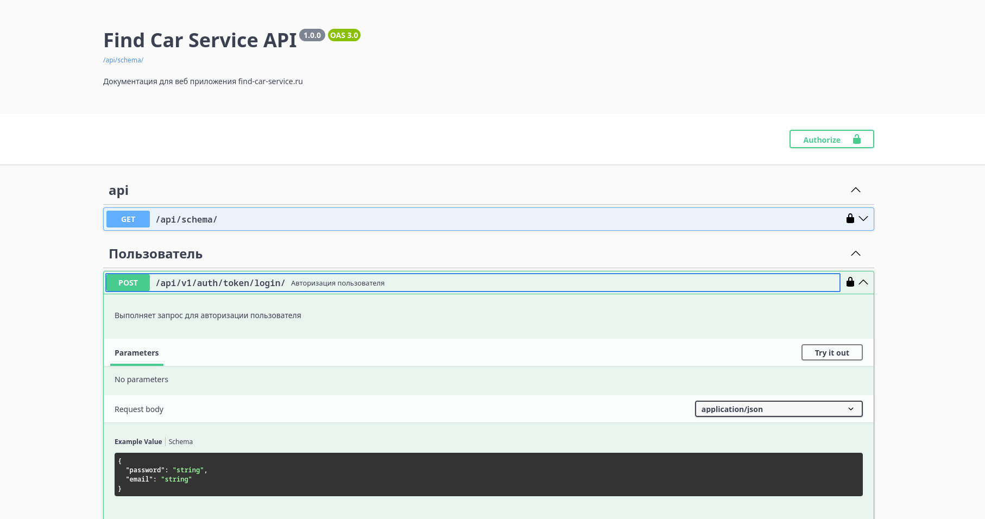
Task: Click the lock icon on GET /api/schema/
Action: (x=850, y=218)
